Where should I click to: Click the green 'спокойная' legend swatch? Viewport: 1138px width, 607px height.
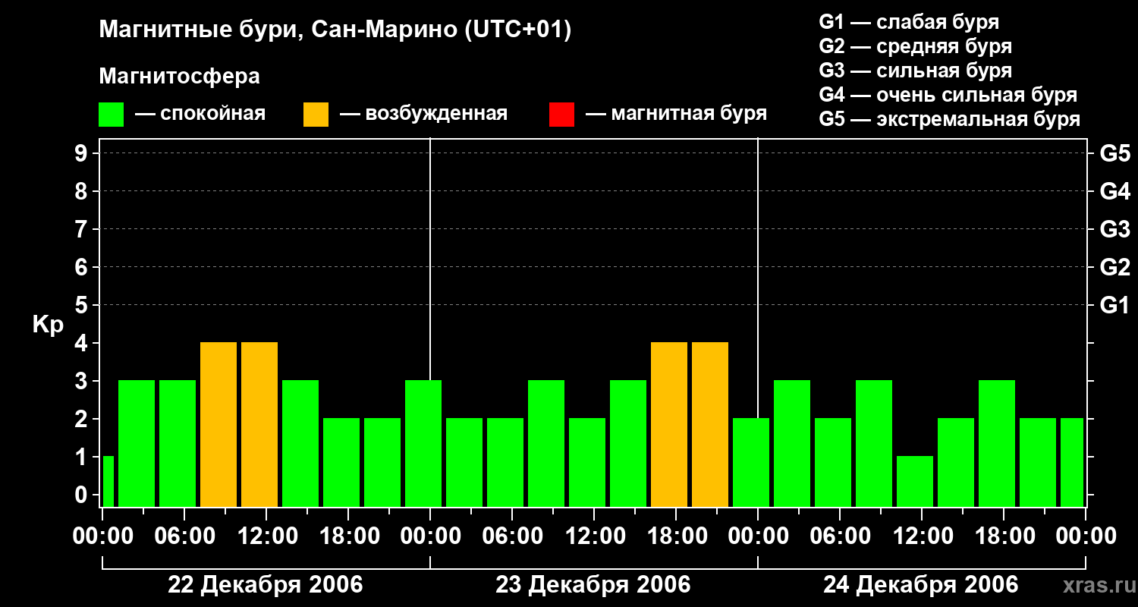tap(112, 115)
